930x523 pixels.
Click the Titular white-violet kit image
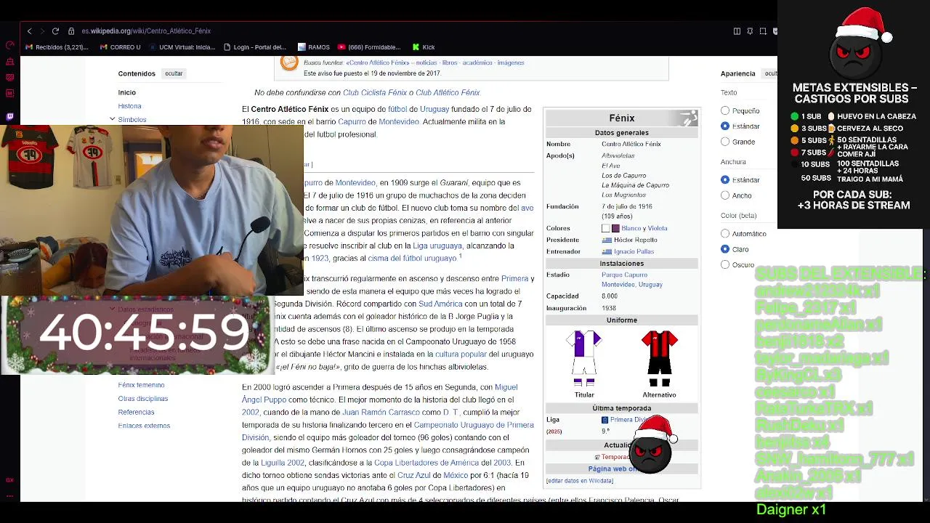tap(584, 359)
